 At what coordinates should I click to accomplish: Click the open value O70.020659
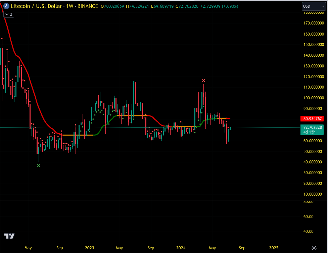click(112, 6)
